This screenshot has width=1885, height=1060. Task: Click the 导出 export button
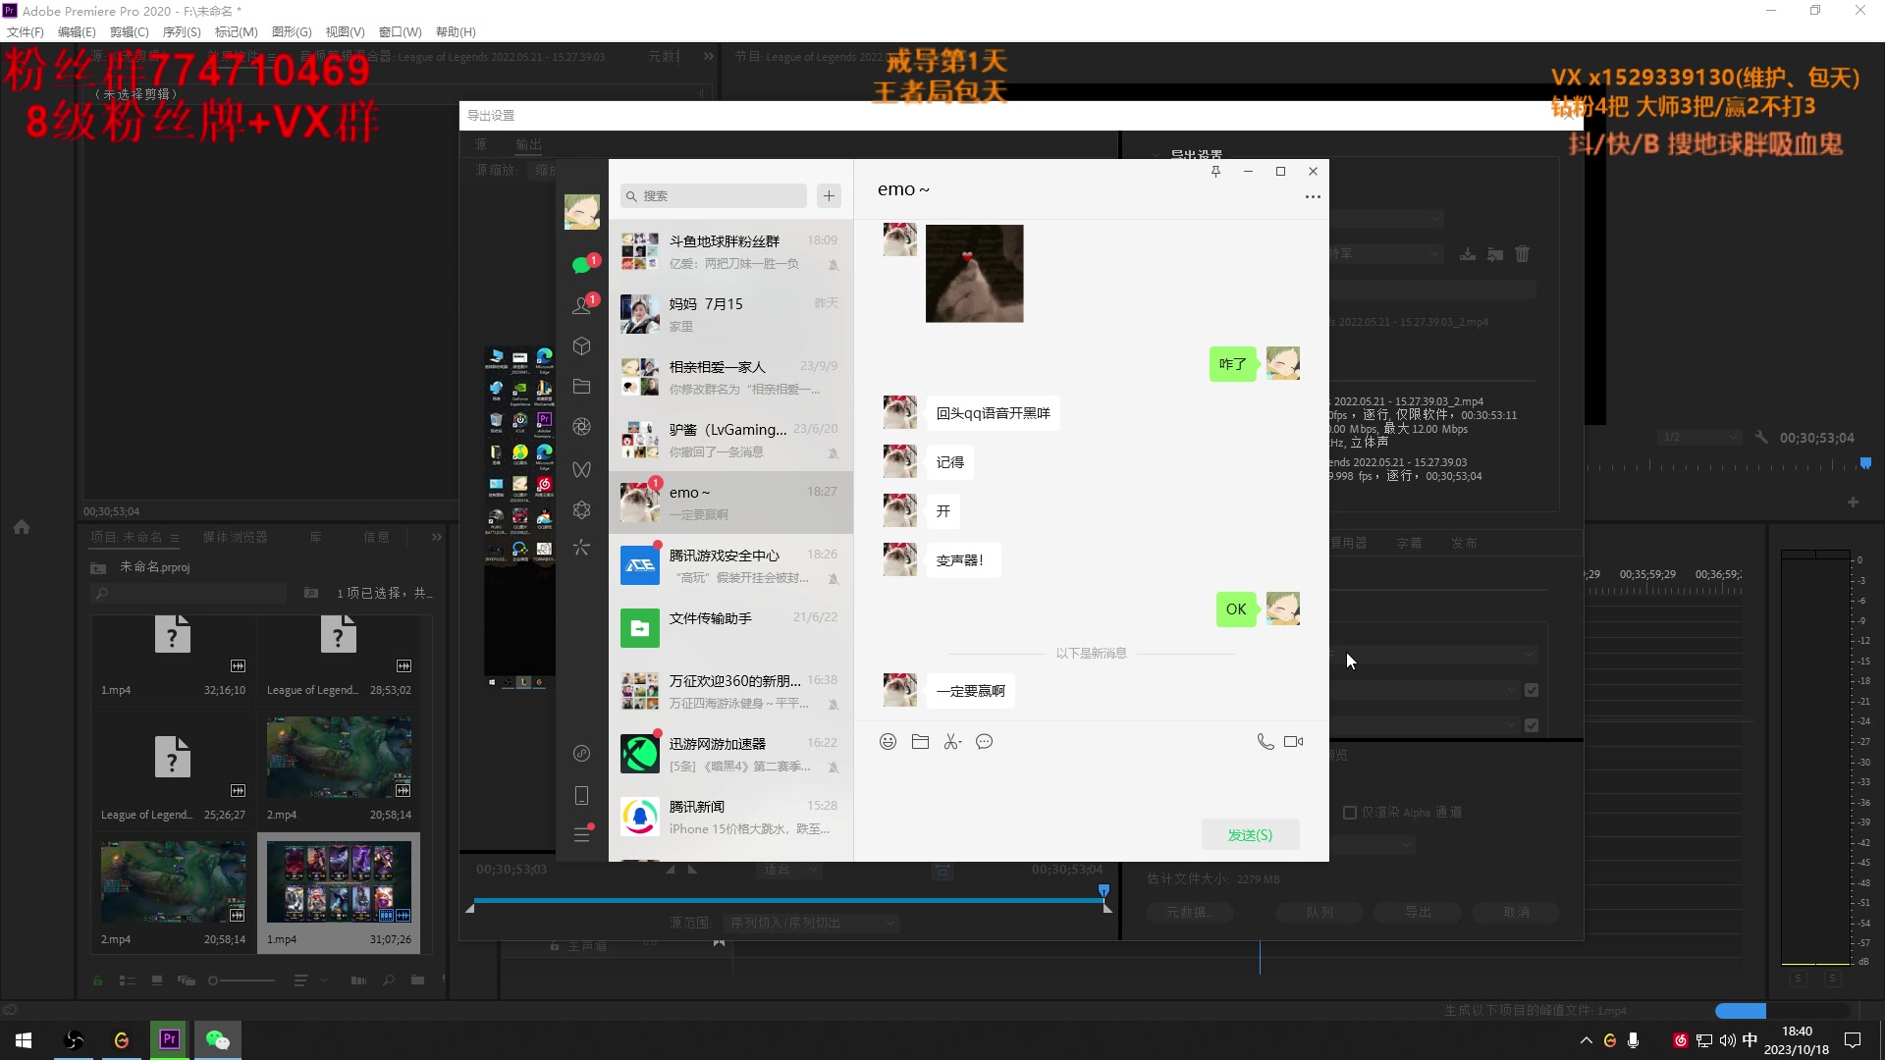[1417, 912]
